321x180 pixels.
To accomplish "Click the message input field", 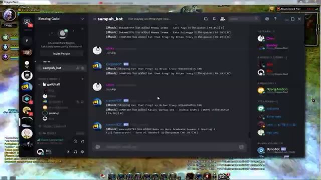I will pyautogui.click(x=170, y=147).
